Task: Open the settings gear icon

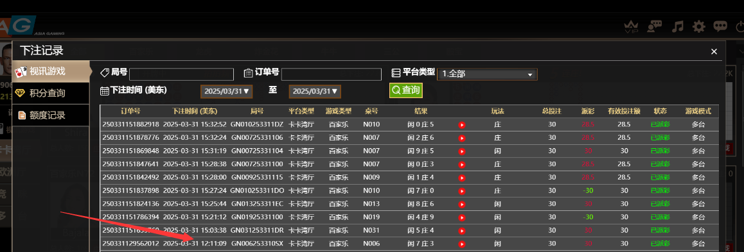Action: [x=698, y=27]
